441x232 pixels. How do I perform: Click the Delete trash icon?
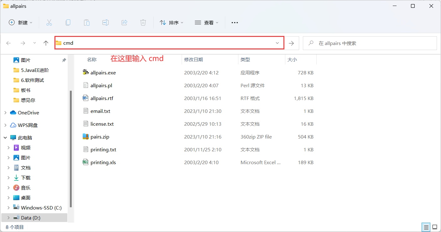(x=143, y=23)
